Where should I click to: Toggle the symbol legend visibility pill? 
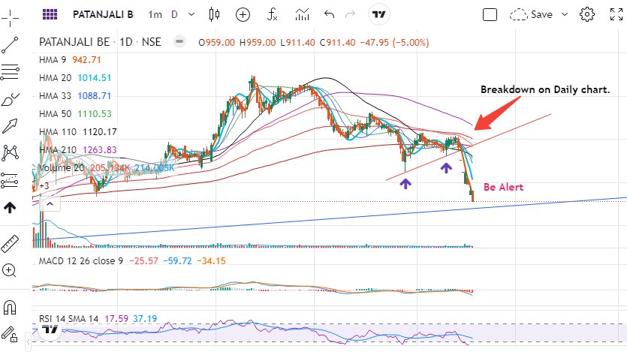(180, 41)
